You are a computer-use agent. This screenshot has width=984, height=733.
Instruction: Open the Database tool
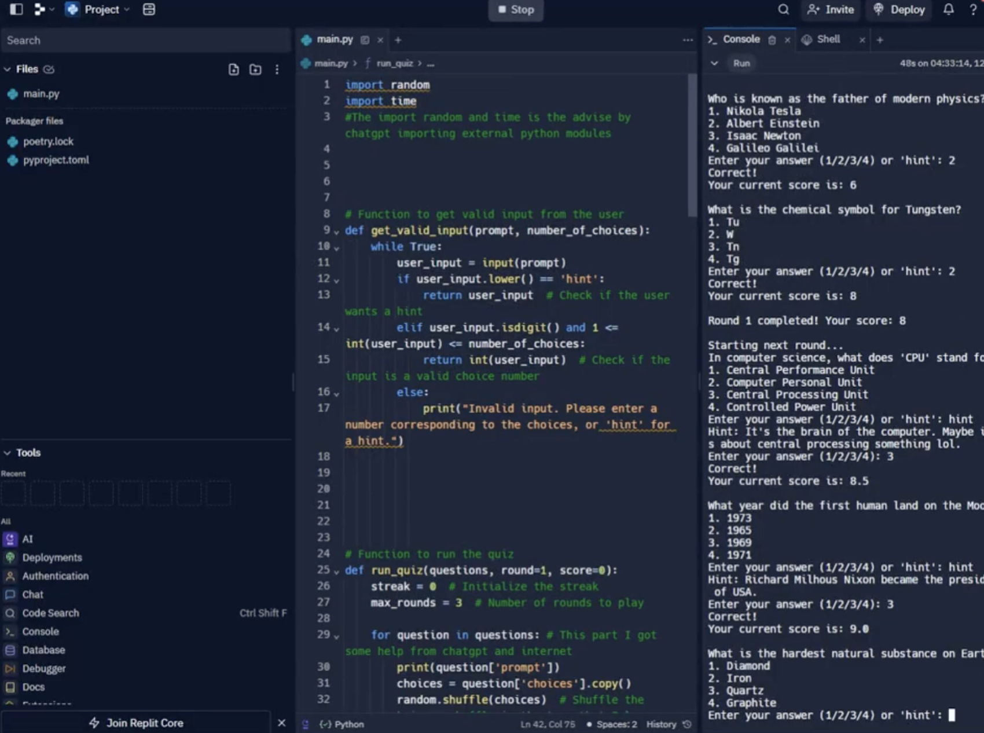(43, 650)
